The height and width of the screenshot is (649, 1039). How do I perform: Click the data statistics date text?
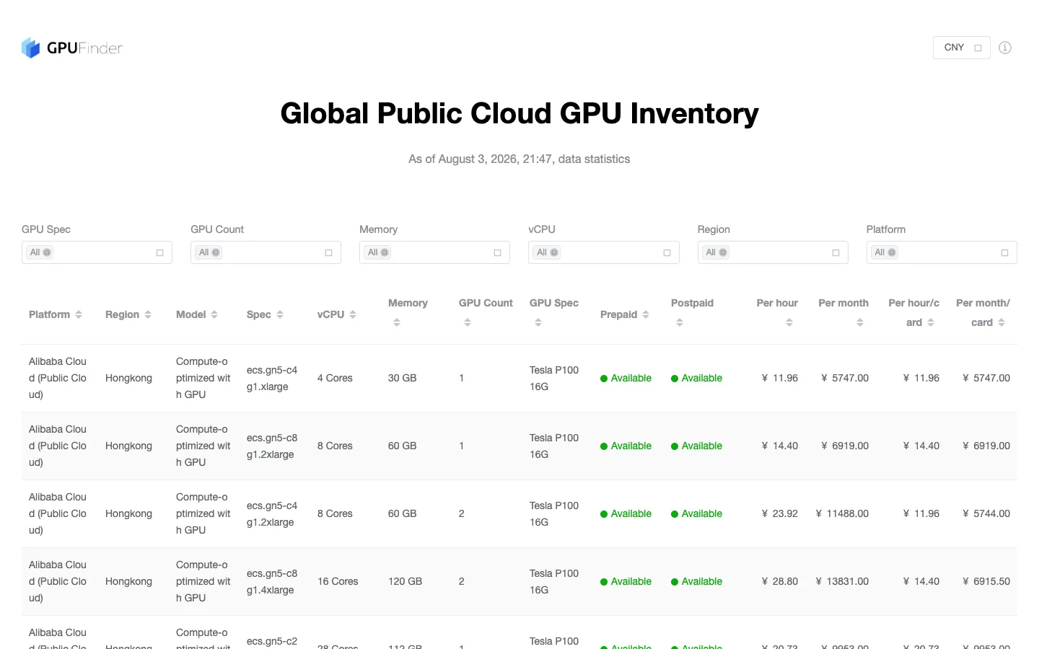point(519,159)
